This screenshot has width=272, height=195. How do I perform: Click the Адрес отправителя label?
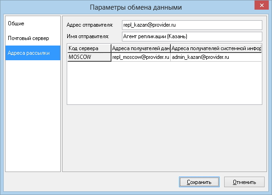[90, 25]
